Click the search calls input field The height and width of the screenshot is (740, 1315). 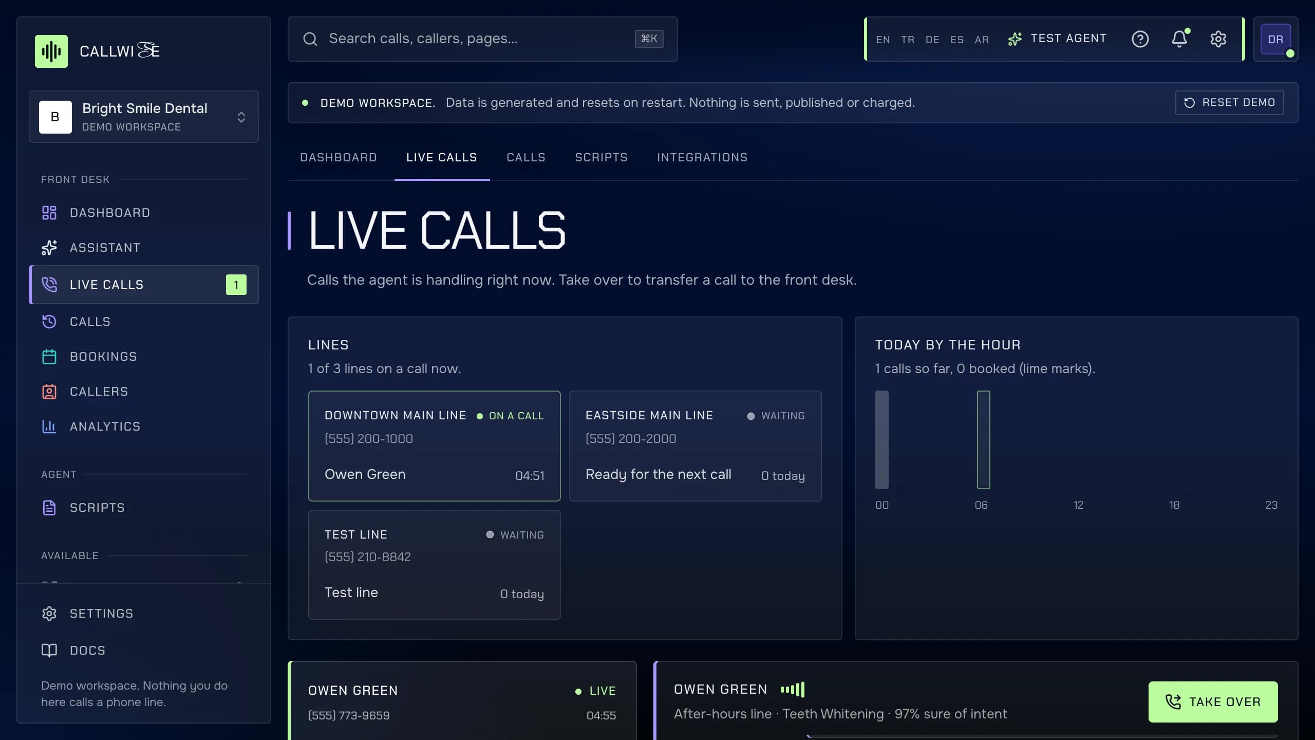point(482,39)
